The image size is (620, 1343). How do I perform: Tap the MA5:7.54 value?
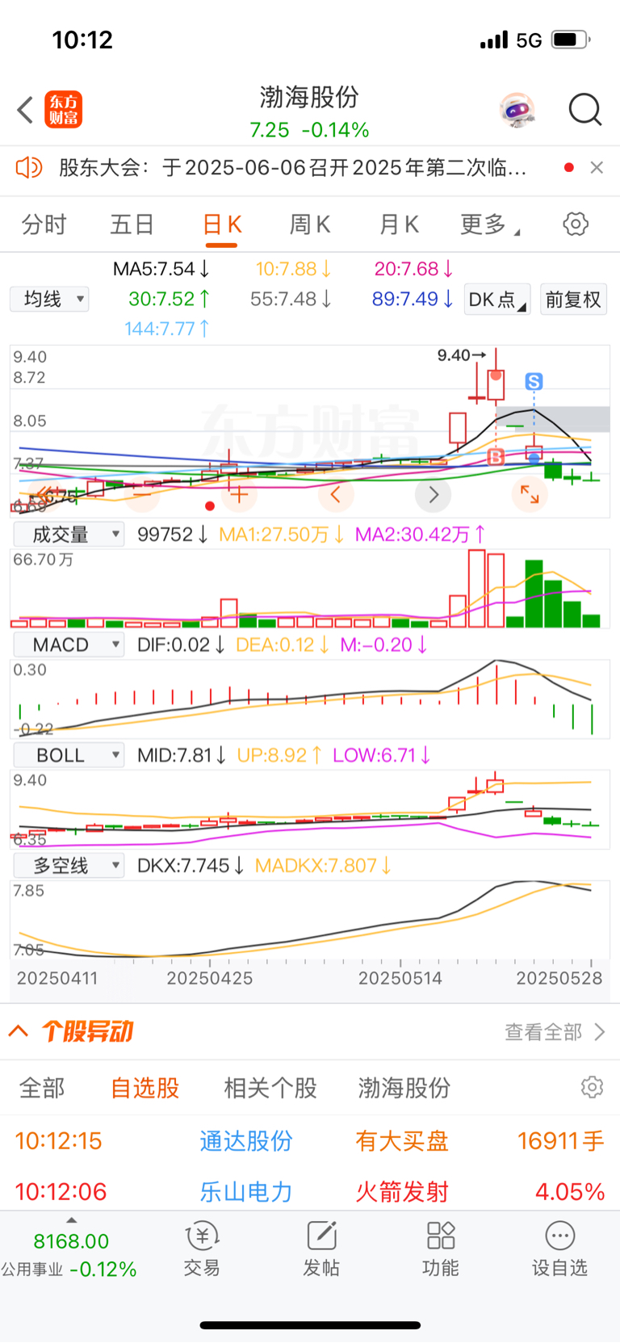pos(161,268)
